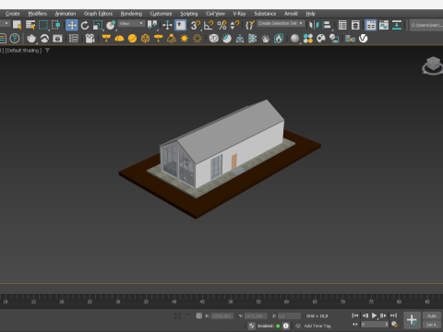Click the help question mark icon
443x332 pixels.
coord(15,39)
